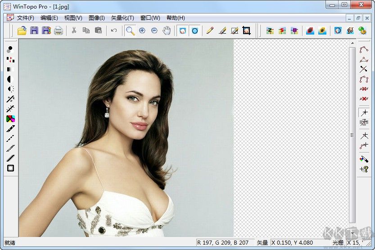The width and height of the screenshot is (375, 250).
Task: Open the 窗口(W) menu
Action: (150, 18)
